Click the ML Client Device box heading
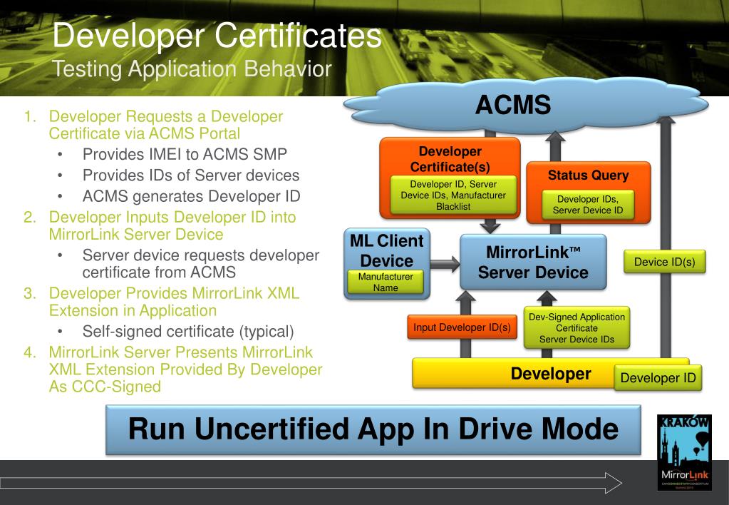Image resolution: width=729 pixels, height=505 pixels. (x=386, y=250)
